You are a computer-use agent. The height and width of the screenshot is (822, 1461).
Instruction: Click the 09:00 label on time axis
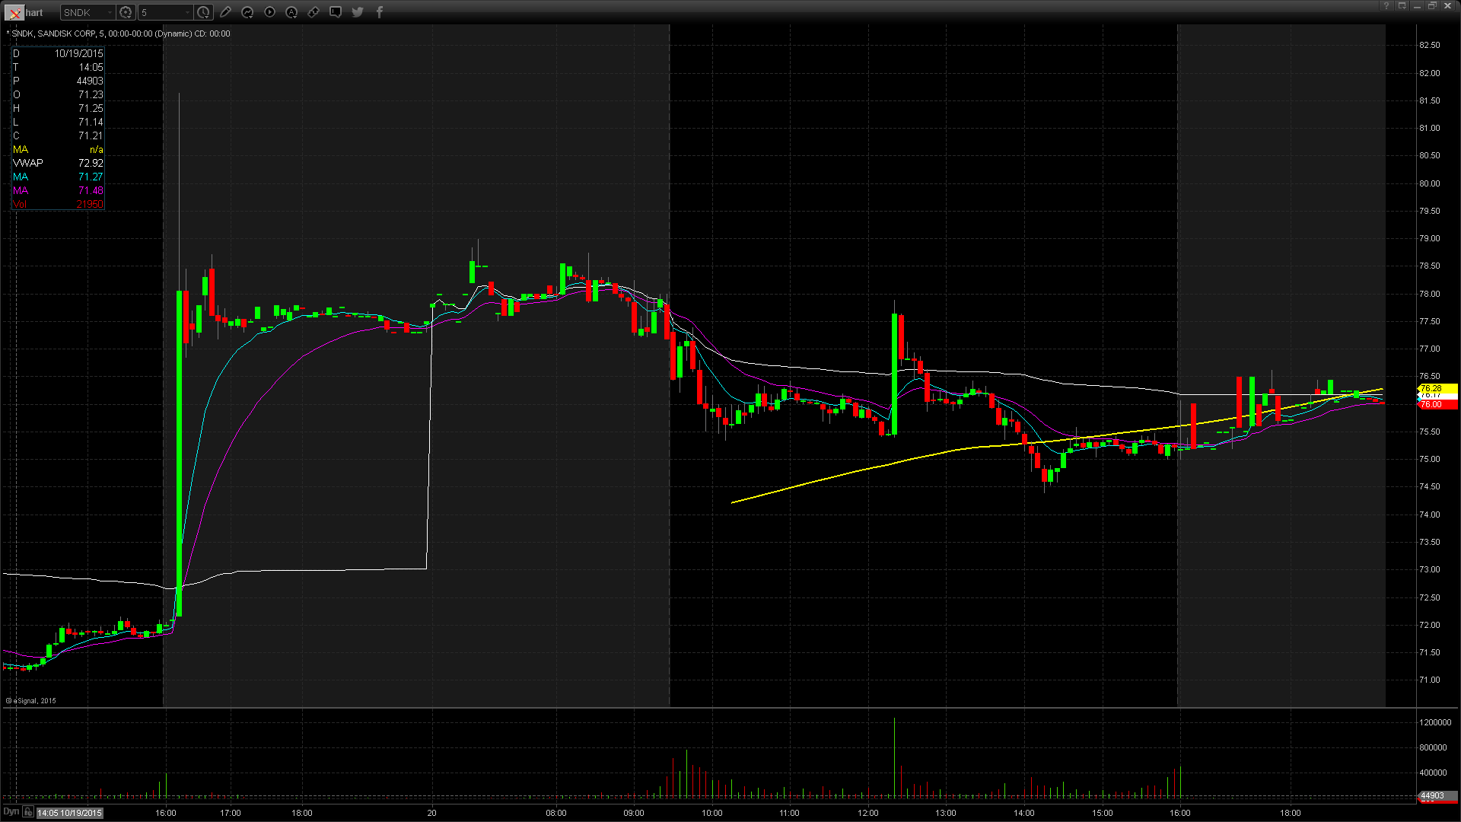click(634, 813)
